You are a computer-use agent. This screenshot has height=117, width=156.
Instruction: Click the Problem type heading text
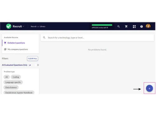pyautogui.click(x=9, y=72)
